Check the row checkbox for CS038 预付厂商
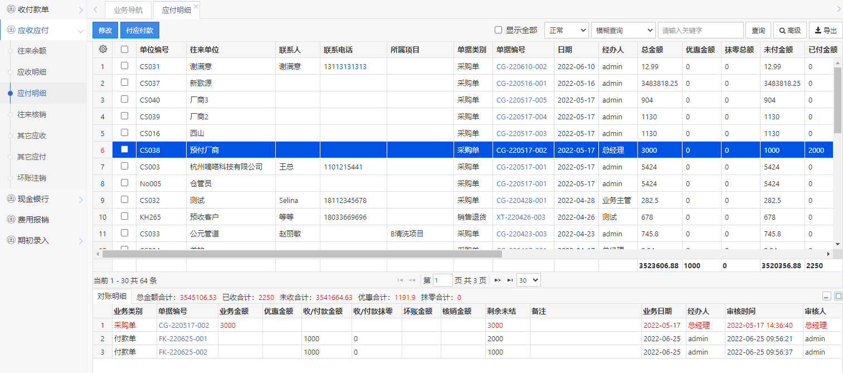This screenshot has width=843, height=373. click(124, 149)
